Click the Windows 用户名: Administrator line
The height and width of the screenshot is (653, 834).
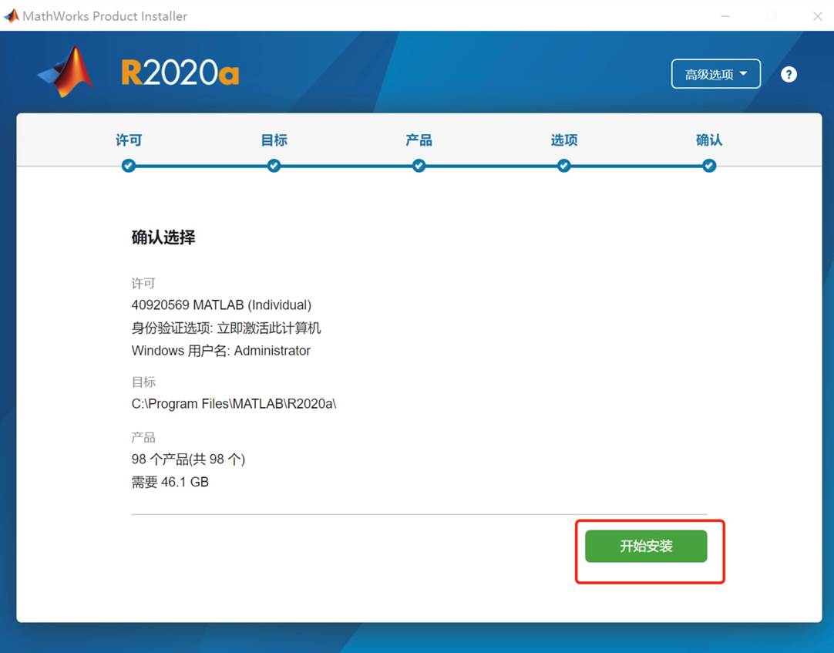(x=220, y=351)
